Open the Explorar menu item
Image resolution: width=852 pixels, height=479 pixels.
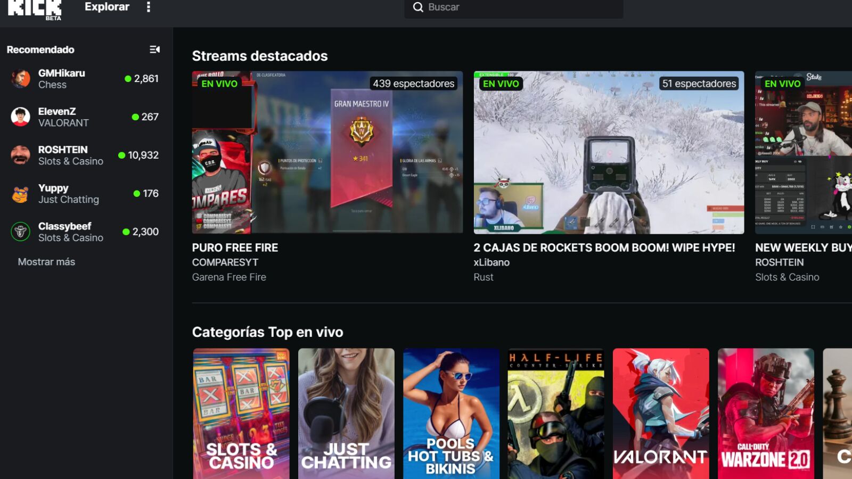107,7
